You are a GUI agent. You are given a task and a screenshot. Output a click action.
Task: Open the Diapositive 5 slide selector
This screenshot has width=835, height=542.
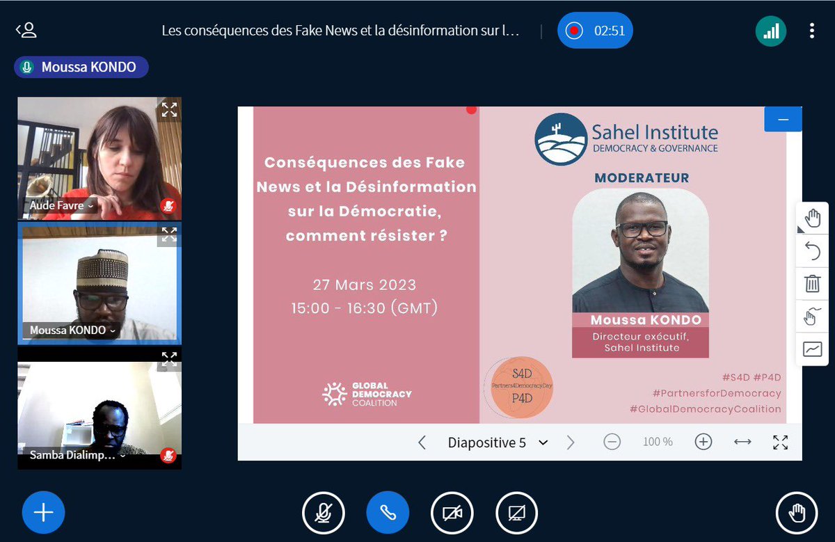[498, 443]
